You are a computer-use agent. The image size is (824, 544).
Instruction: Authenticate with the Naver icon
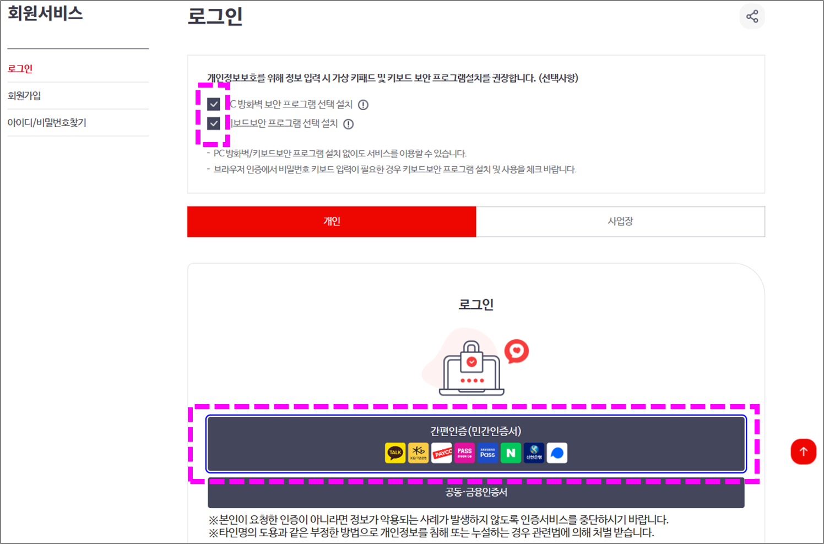511,453
